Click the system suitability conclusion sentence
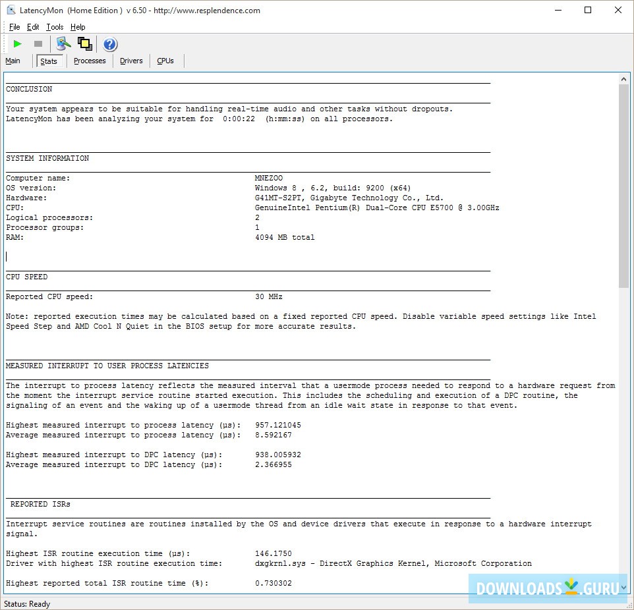The height and width of the screenshot is (610, 634). click(229, 109)
